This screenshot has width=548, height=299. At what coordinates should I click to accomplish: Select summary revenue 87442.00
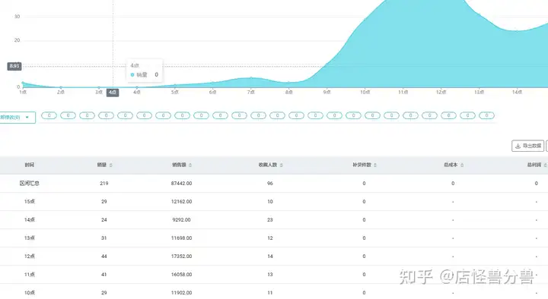[x=181, y=184]
